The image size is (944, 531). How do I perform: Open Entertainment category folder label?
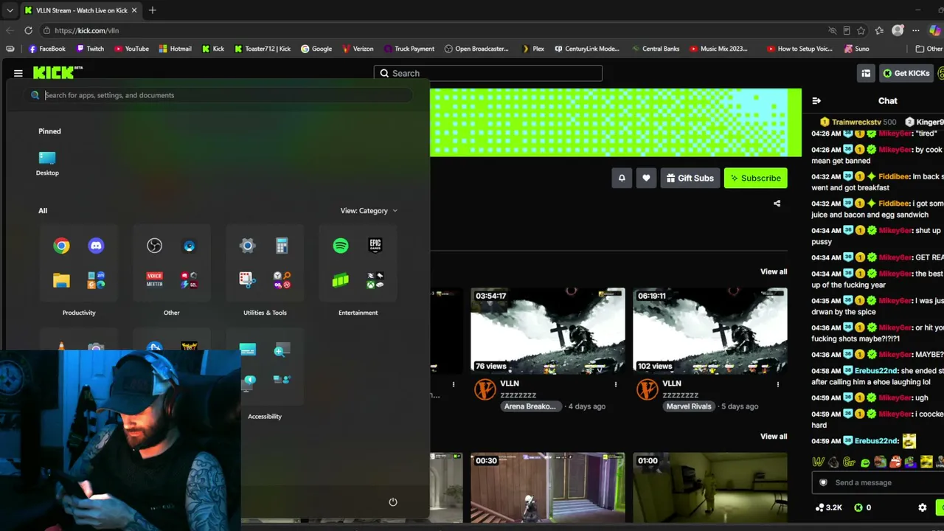click(358, 313)
